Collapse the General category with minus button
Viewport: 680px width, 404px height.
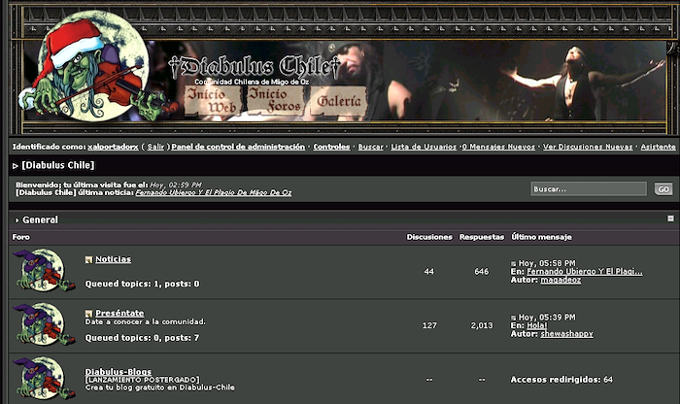(670, 219)
